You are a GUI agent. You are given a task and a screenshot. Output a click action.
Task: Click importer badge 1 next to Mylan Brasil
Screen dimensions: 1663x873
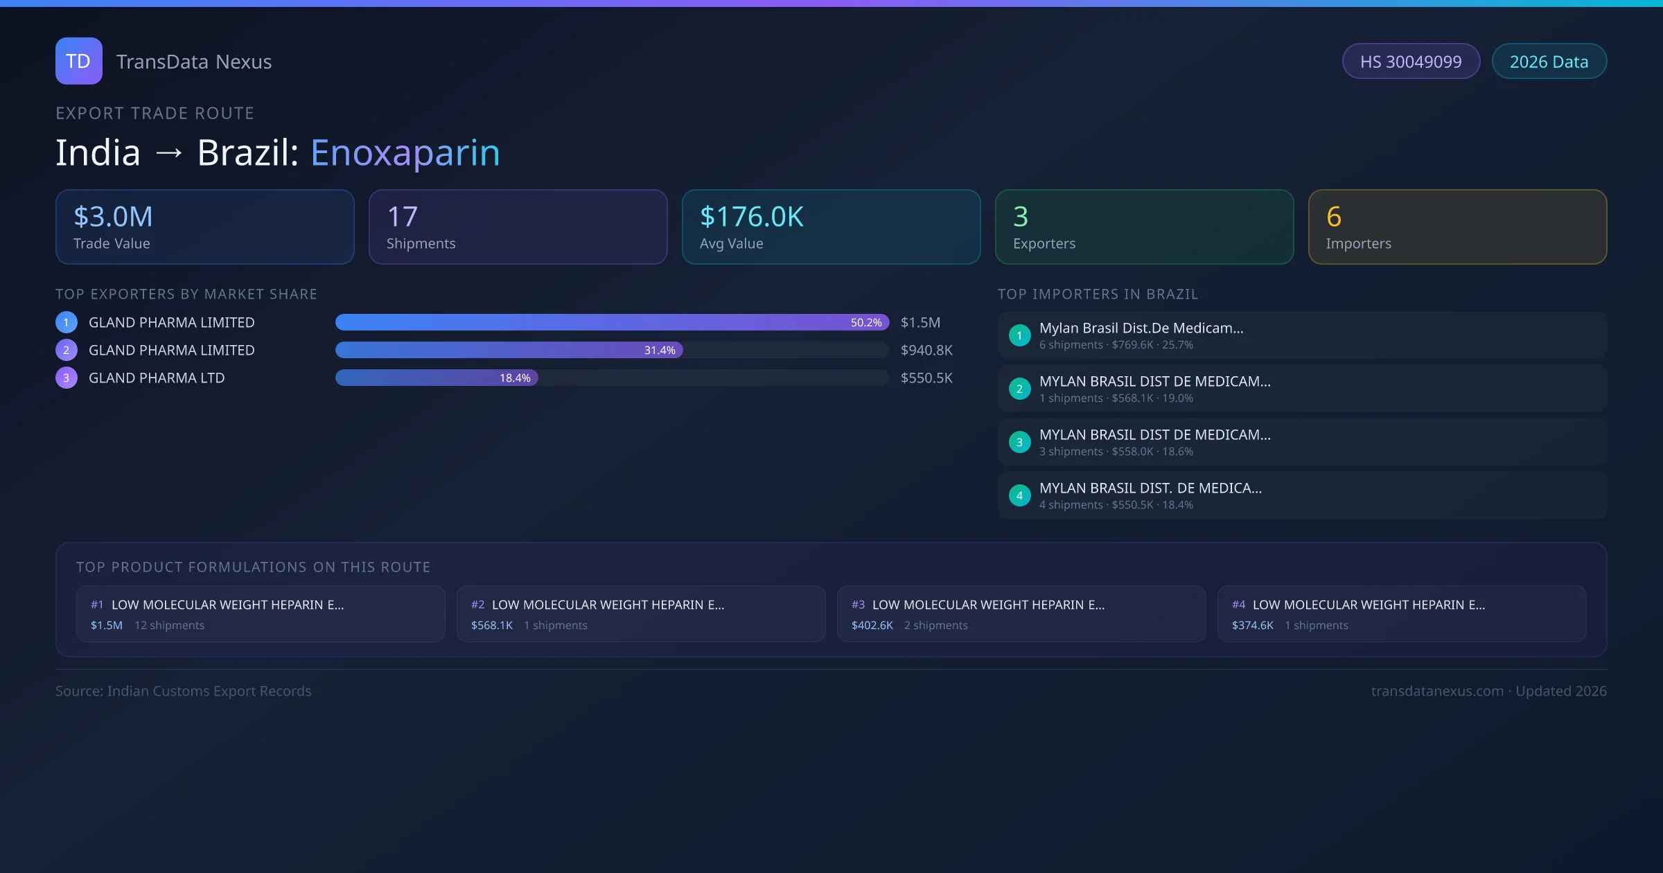(1019, 335)
